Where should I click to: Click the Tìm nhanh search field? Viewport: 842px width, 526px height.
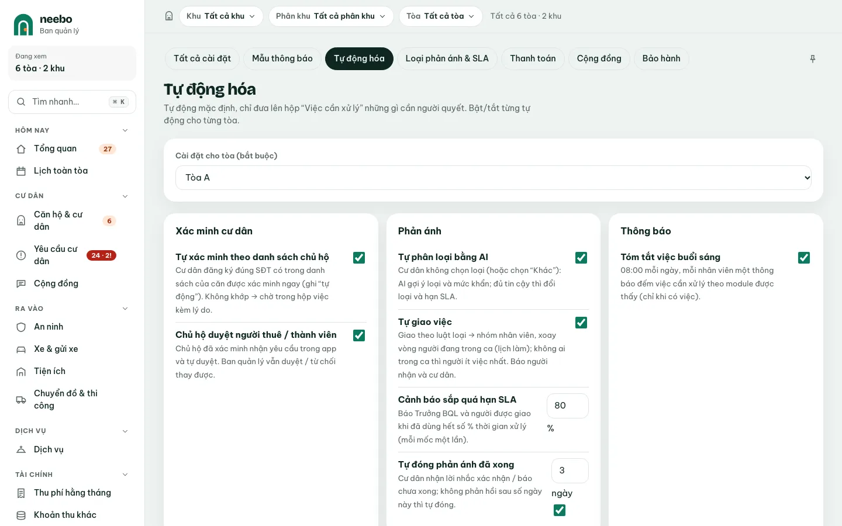[73, 102]
